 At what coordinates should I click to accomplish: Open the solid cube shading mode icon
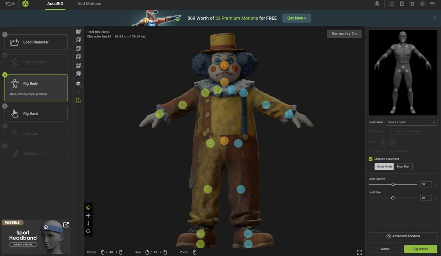click(78, 84)
